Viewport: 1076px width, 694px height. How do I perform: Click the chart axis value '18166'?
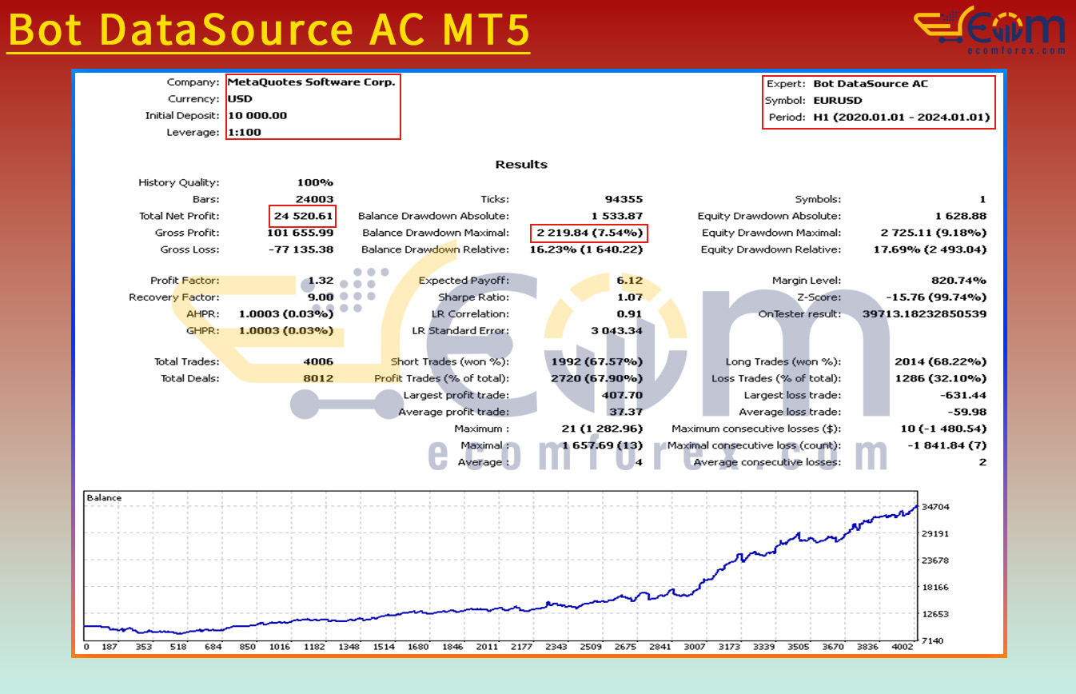click(x=935, y=588)
